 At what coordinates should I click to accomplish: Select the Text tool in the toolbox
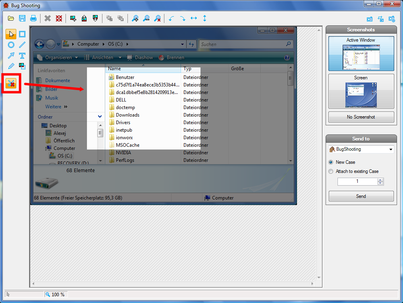[x=22, y=56]
